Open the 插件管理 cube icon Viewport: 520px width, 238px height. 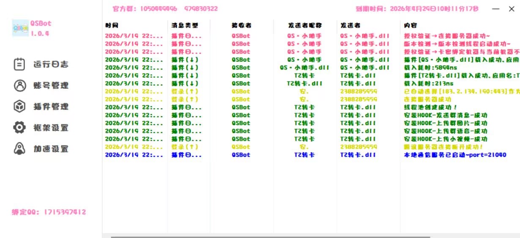pyautogui.click(x=20, y=107)
